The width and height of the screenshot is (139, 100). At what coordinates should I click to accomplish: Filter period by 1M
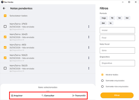[x=119, y=18]
